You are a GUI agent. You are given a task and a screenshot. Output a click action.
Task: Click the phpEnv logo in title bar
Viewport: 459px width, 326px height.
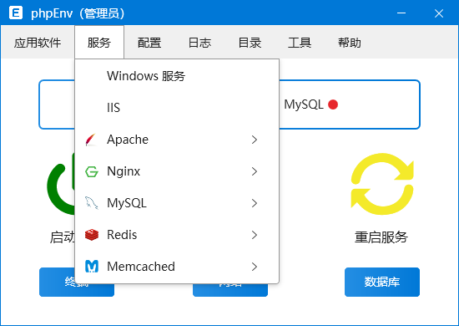click(16, 13)
